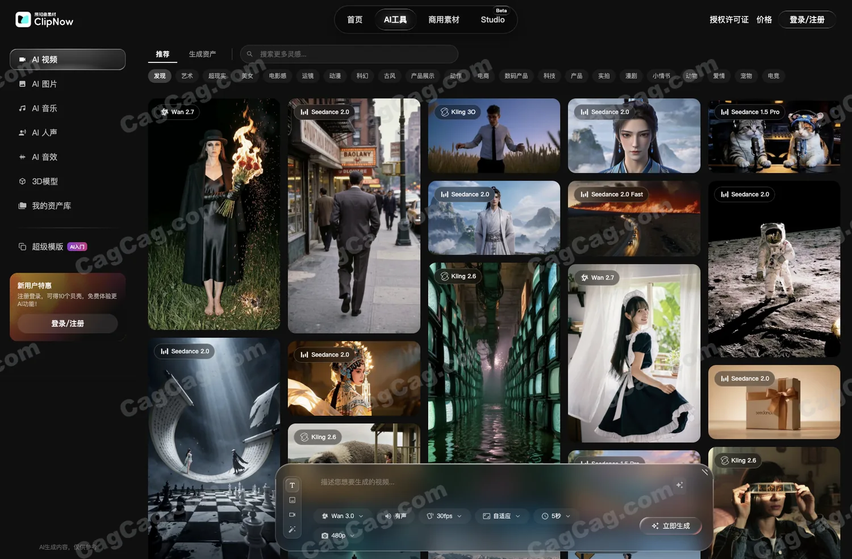Switch to the 商用素材 nav tab

(x=444, y=20)
